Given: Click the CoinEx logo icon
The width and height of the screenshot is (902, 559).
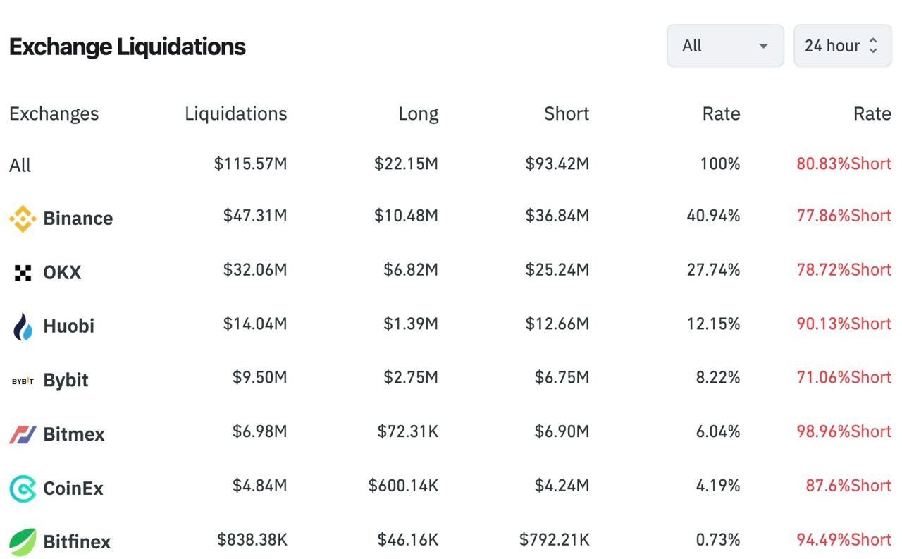Looking at the screenshot, I should [23, 488].
